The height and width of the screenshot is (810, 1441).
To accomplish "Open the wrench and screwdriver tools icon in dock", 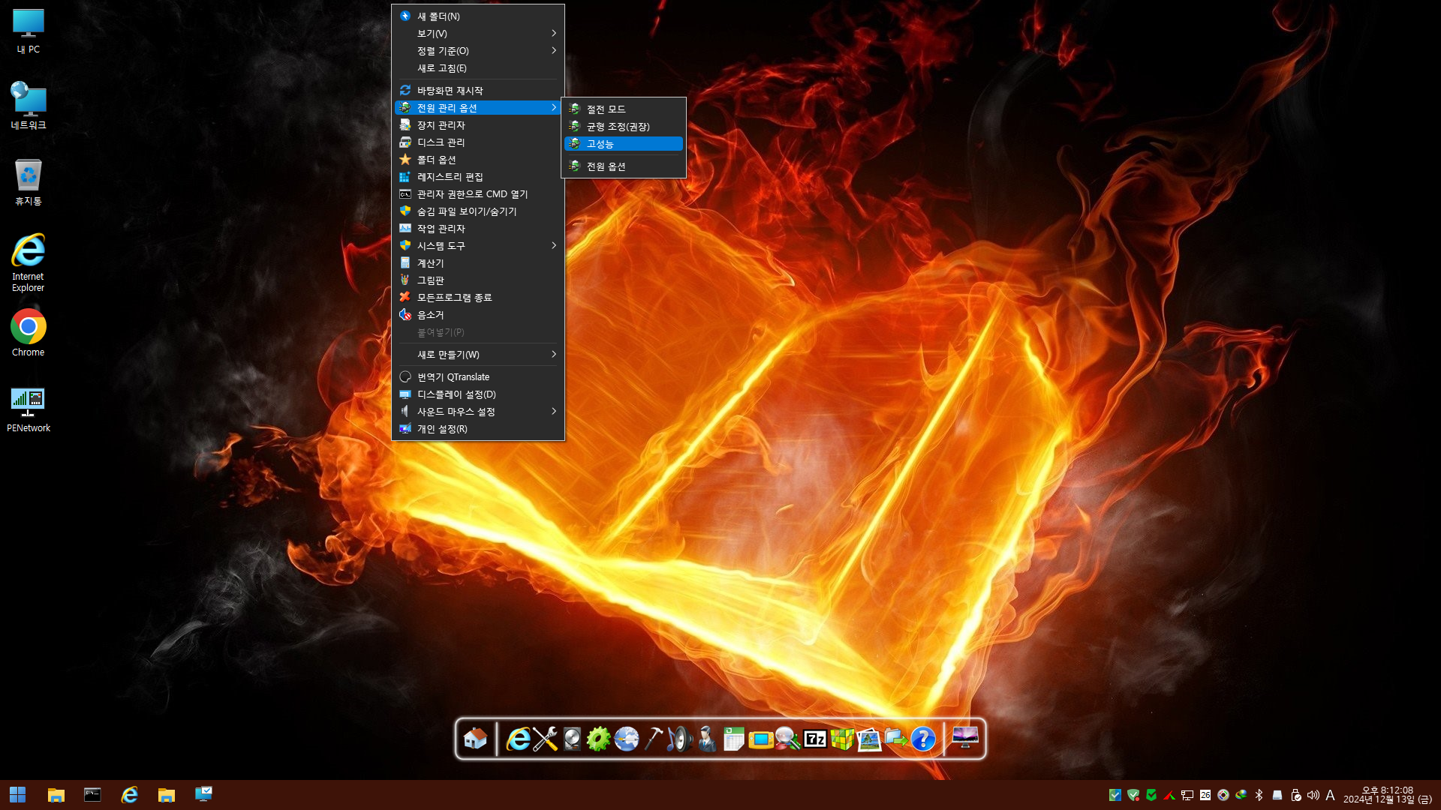I will [545, 739].
